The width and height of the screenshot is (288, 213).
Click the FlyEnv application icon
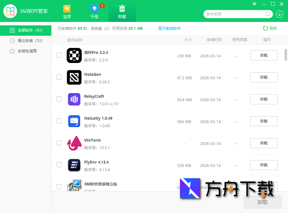coord(74,165)
